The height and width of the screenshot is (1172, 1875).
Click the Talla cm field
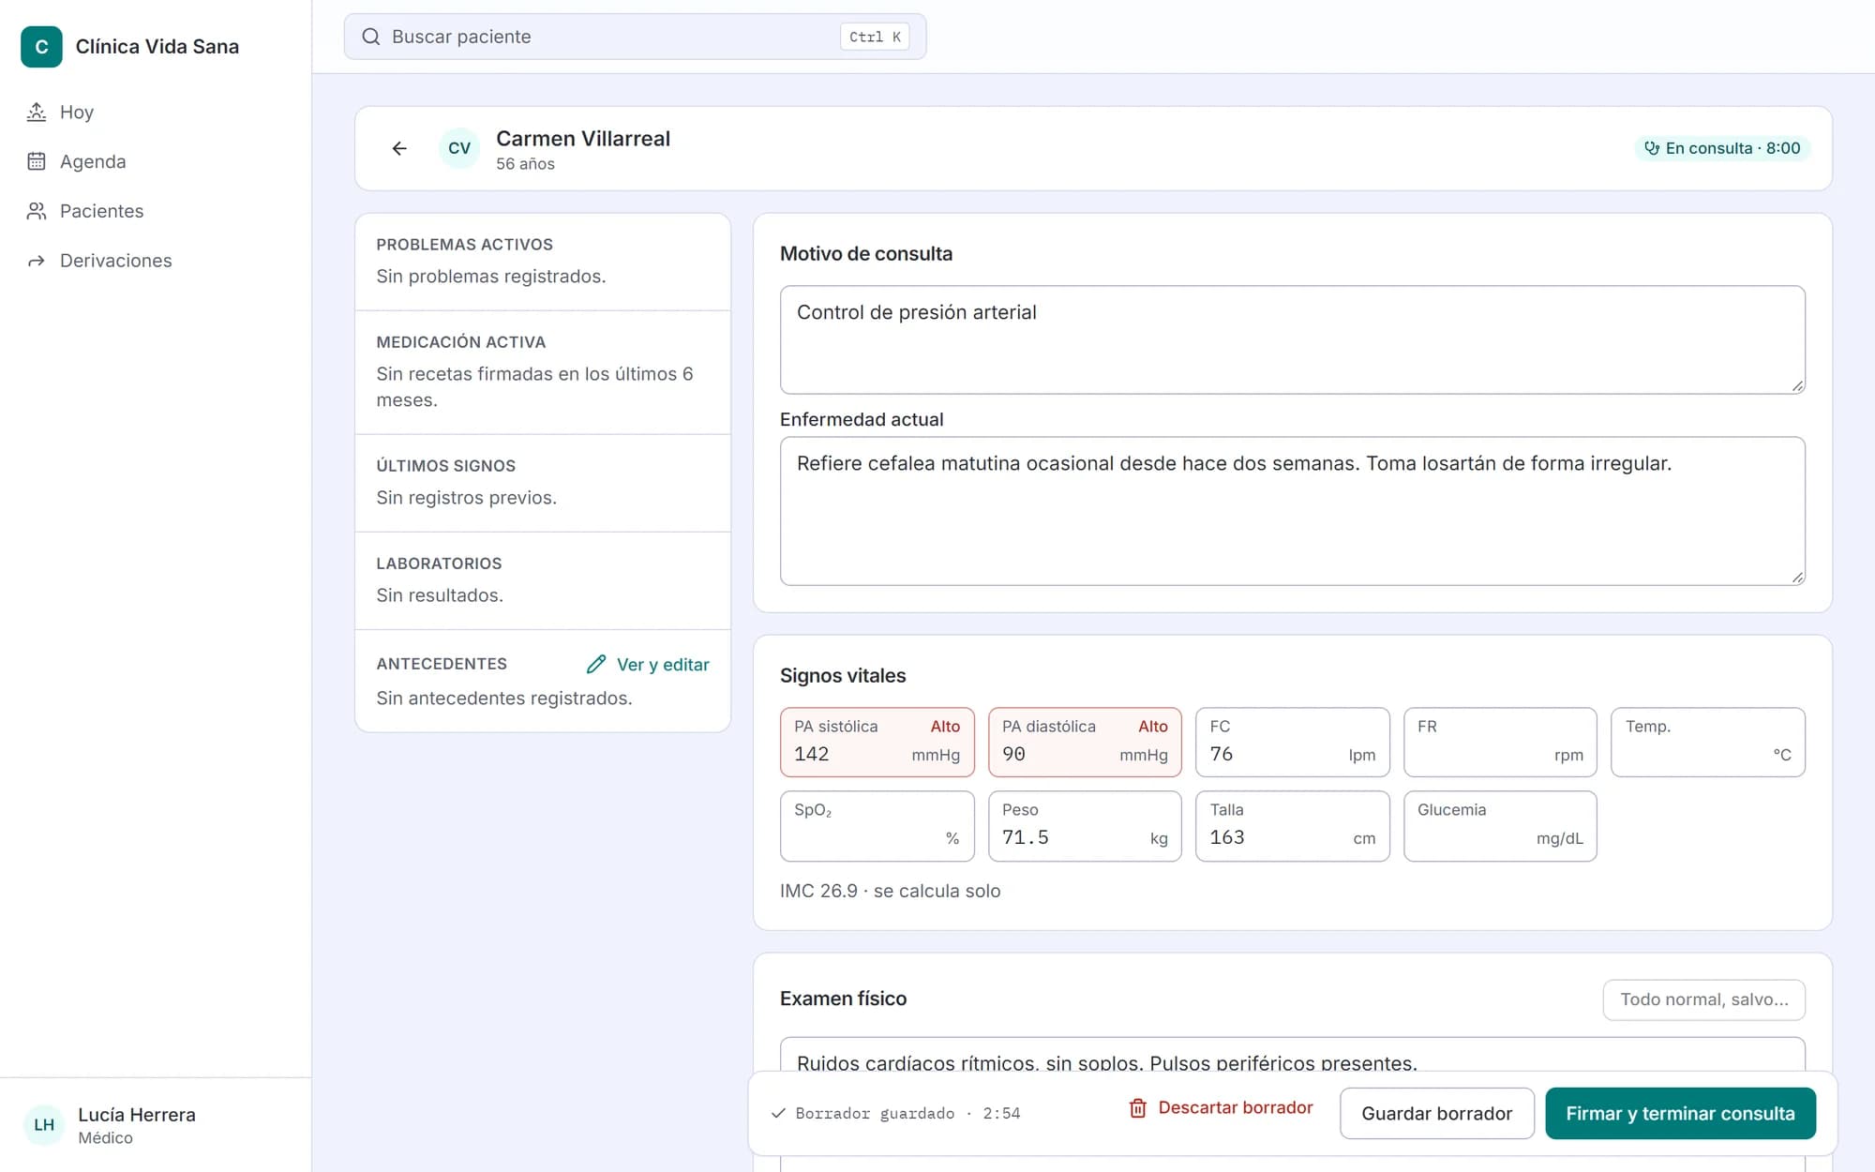(1292, 826)
